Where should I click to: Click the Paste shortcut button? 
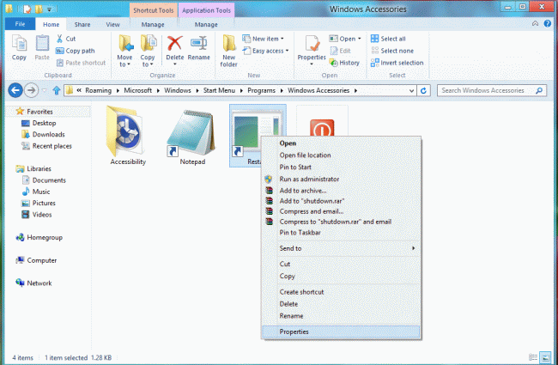click(x=82, y=63)
